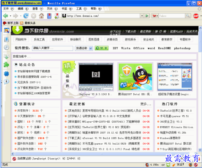The width and height of the screenshot is (202, 168).
Task: Expand the Back button history dropdown
Action: point(10,16)
